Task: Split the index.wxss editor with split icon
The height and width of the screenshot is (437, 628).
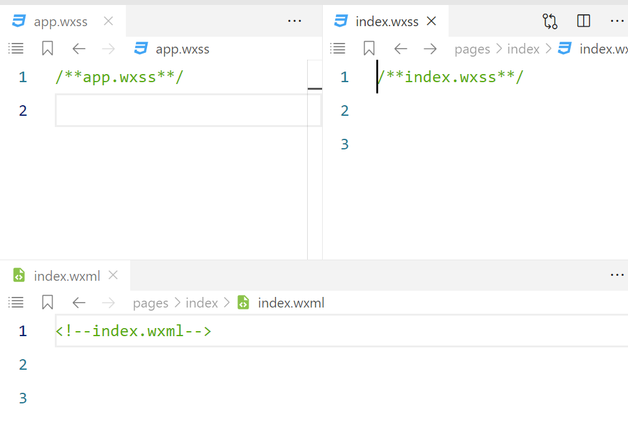Action: pyautogui.click(x=584, y=21)
